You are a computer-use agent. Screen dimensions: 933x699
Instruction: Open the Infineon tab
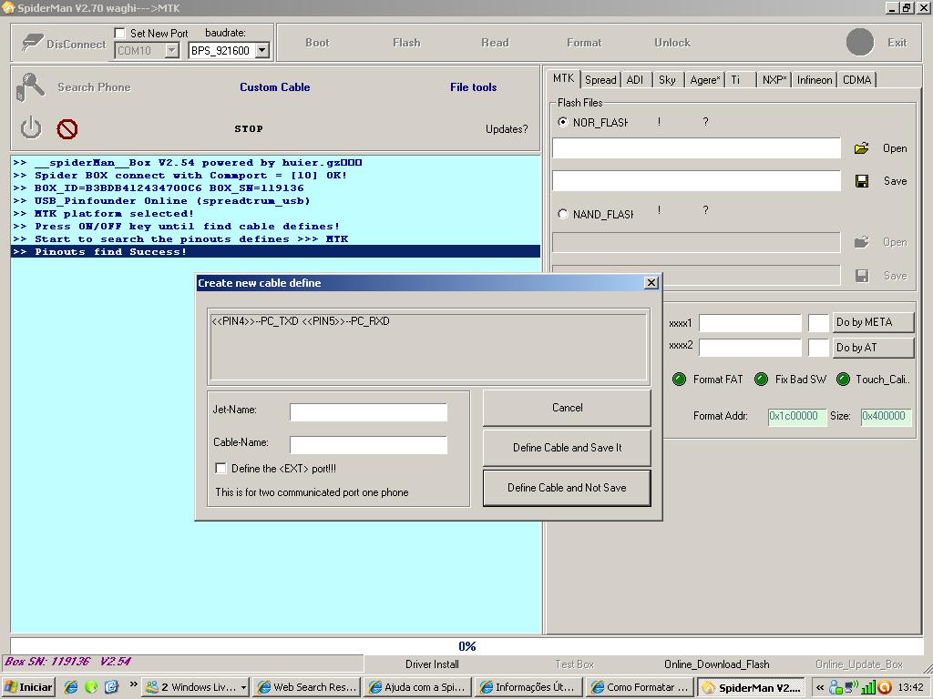(x=814, y=80)
